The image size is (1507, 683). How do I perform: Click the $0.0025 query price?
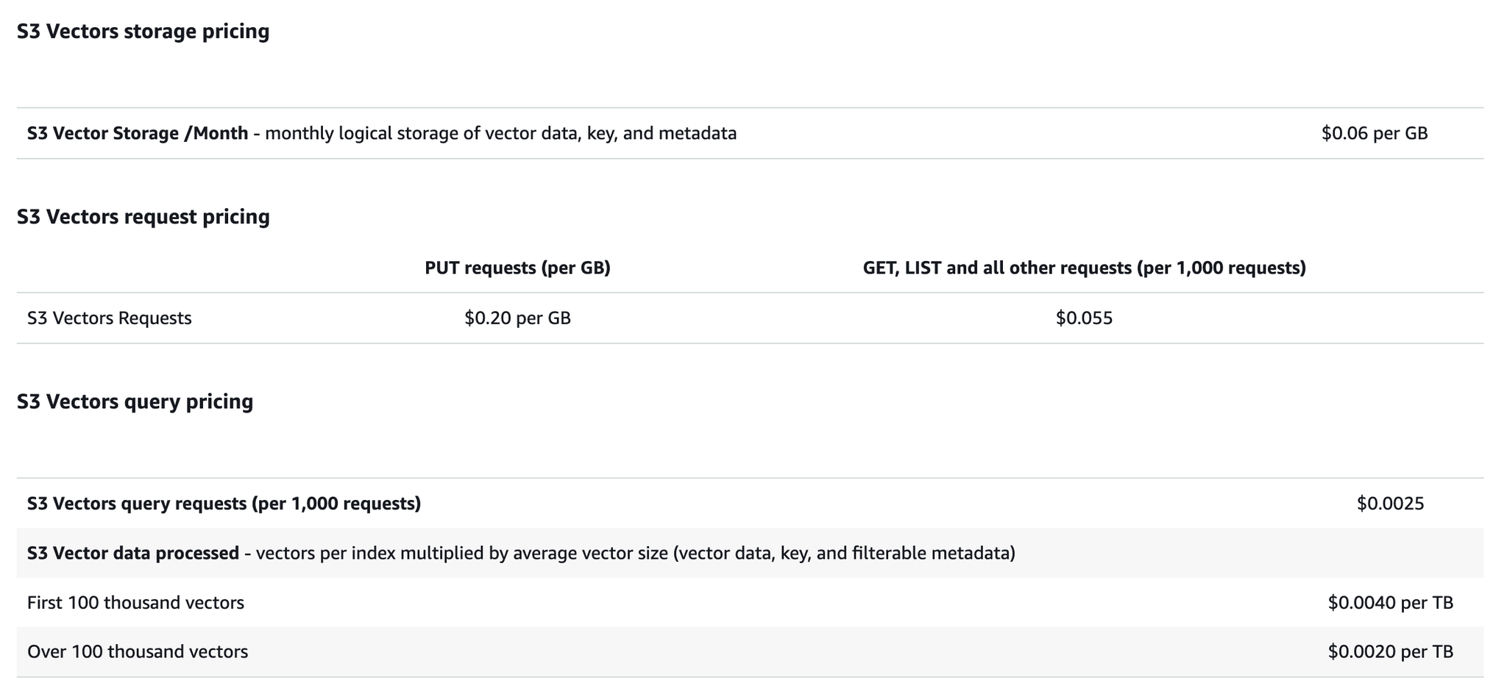(1390, 504)
